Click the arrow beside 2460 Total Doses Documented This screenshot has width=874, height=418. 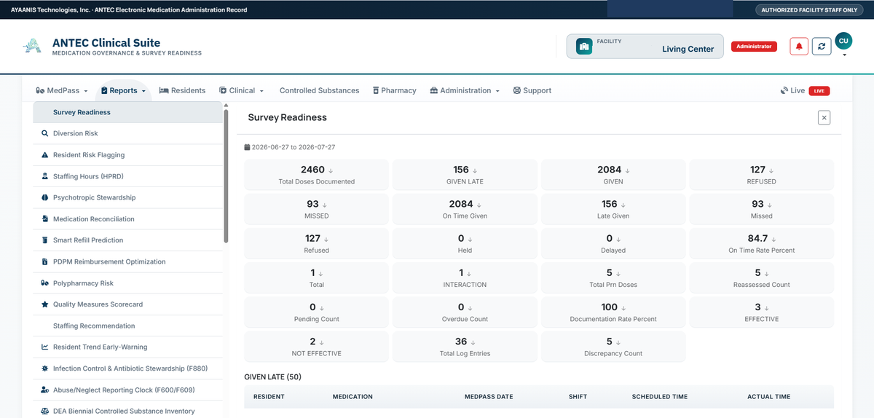point(331,170)
